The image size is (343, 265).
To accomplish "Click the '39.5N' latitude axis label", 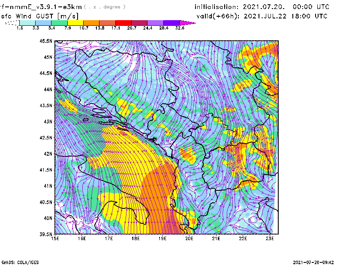I will pyautogui.click(x=46, y=235).
